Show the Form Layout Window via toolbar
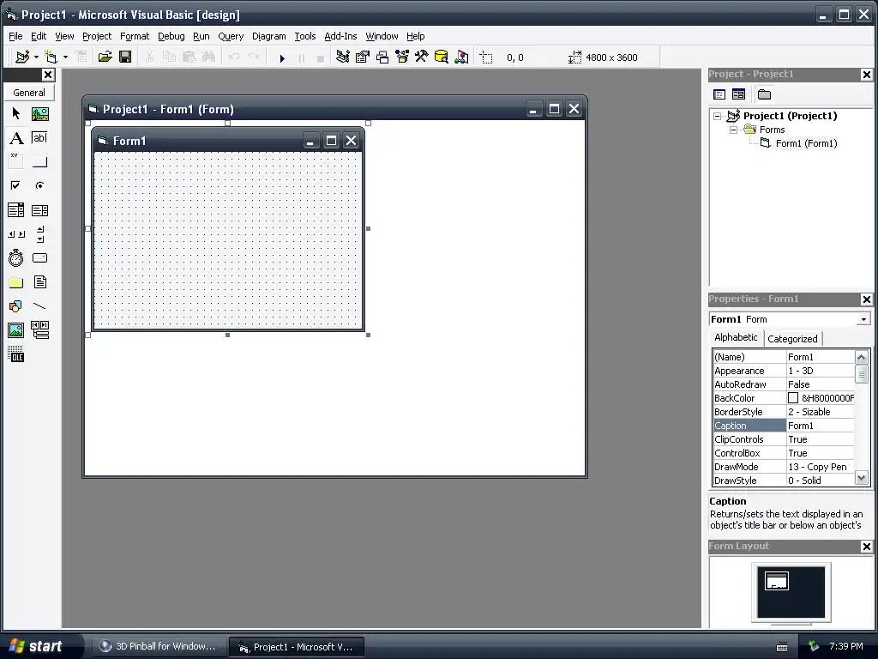This screenshot has width=878, height=659. click(x=382, y=57)
